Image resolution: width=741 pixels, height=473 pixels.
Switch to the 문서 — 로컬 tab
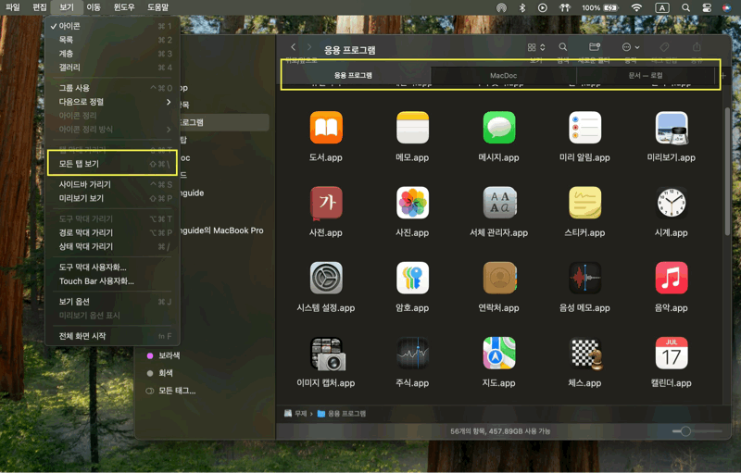pos(645,75)
